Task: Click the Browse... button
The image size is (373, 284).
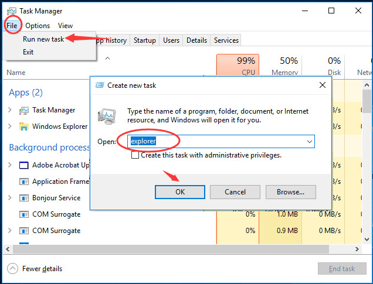Action: coord(290,191)
